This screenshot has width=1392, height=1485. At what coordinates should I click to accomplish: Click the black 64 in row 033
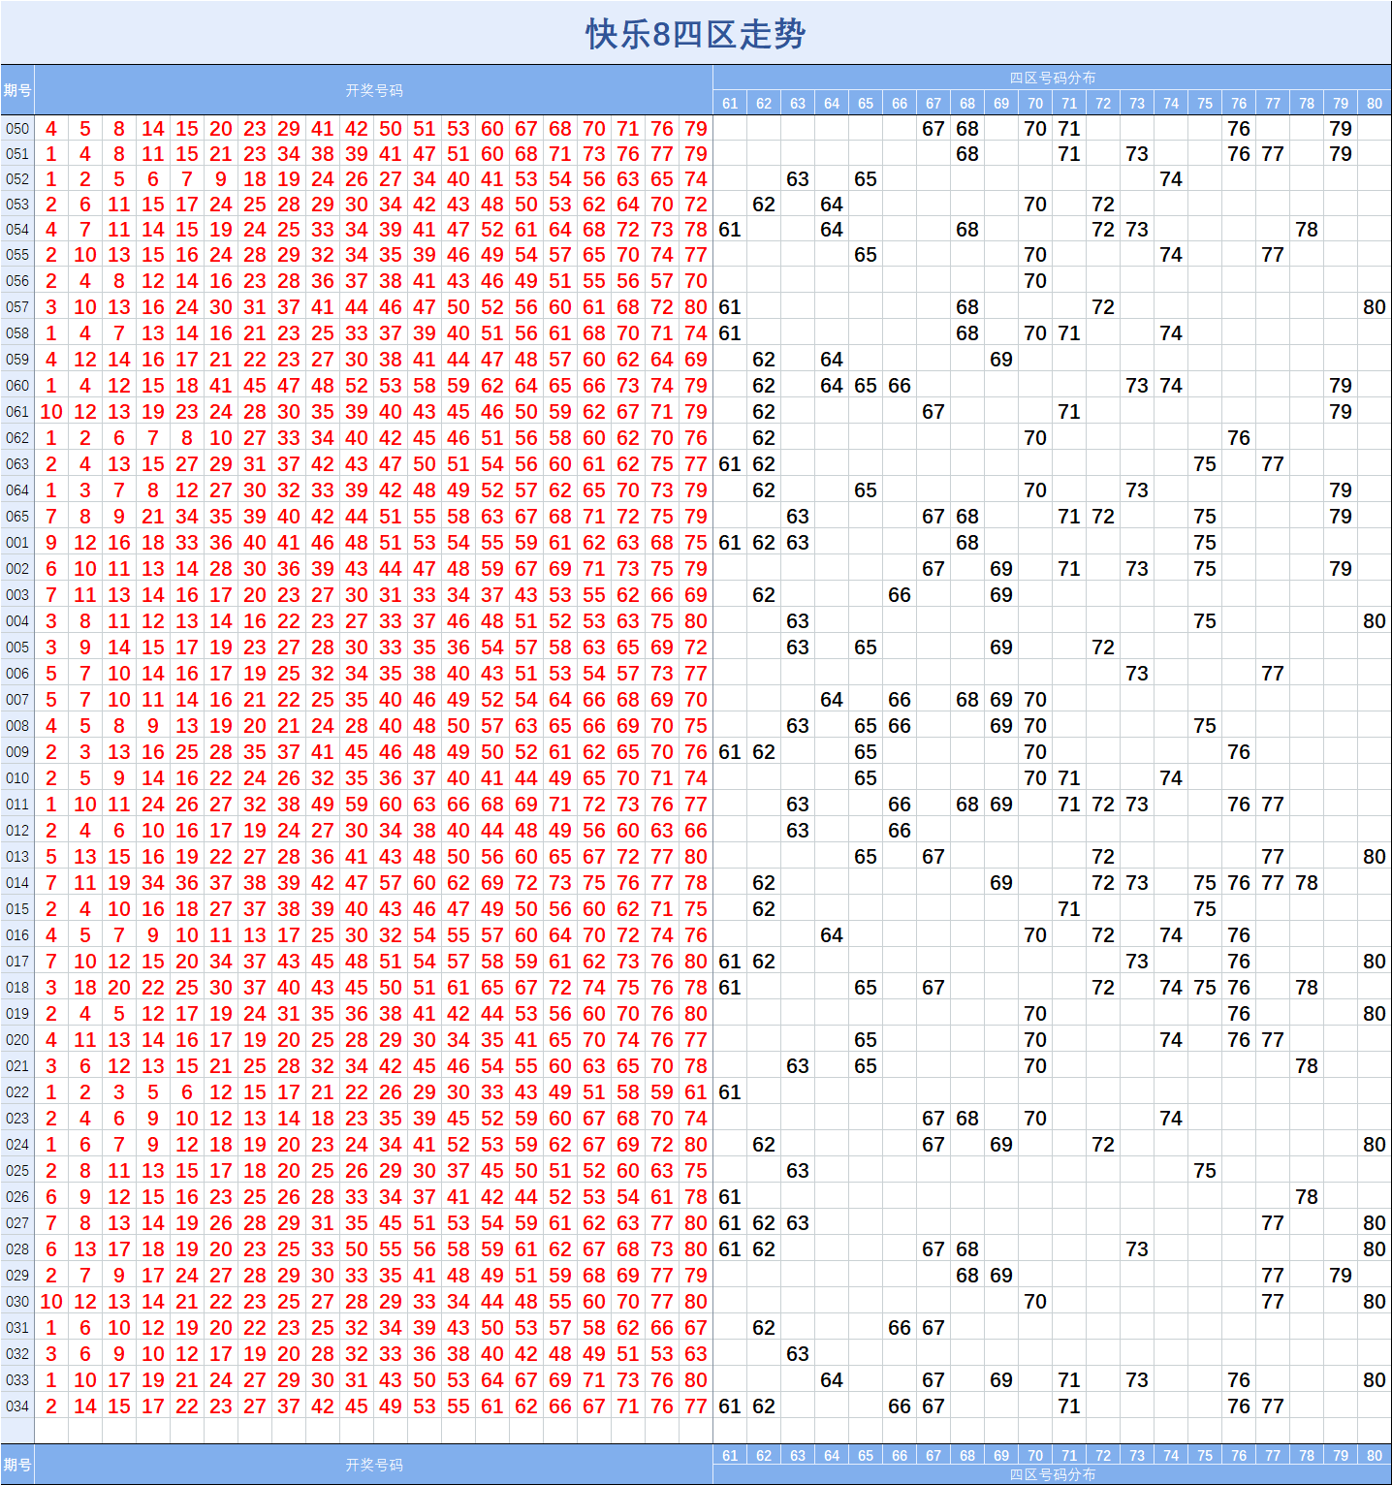pos(832,1380)
